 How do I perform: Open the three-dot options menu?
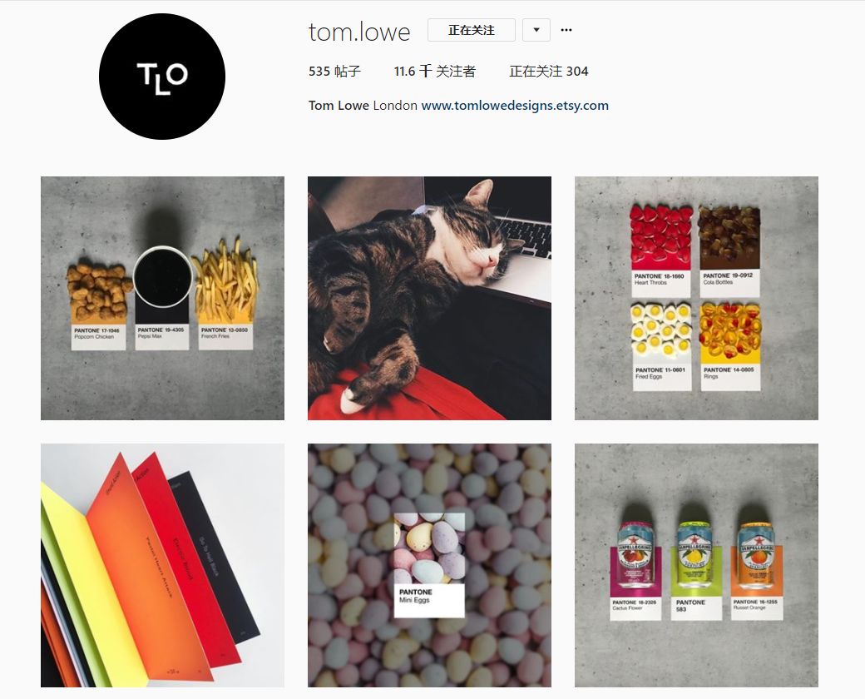coord(566,30)
